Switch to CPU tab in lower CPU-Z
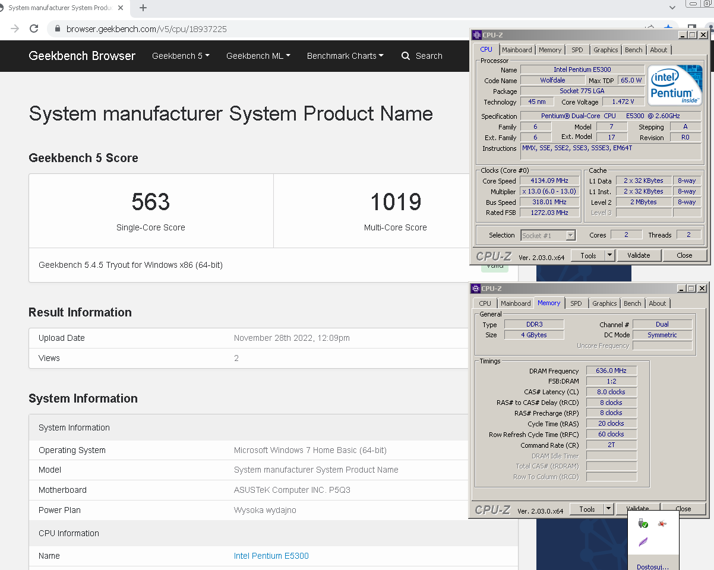Viewport: 714px width, 570px height. click(485, 303)
